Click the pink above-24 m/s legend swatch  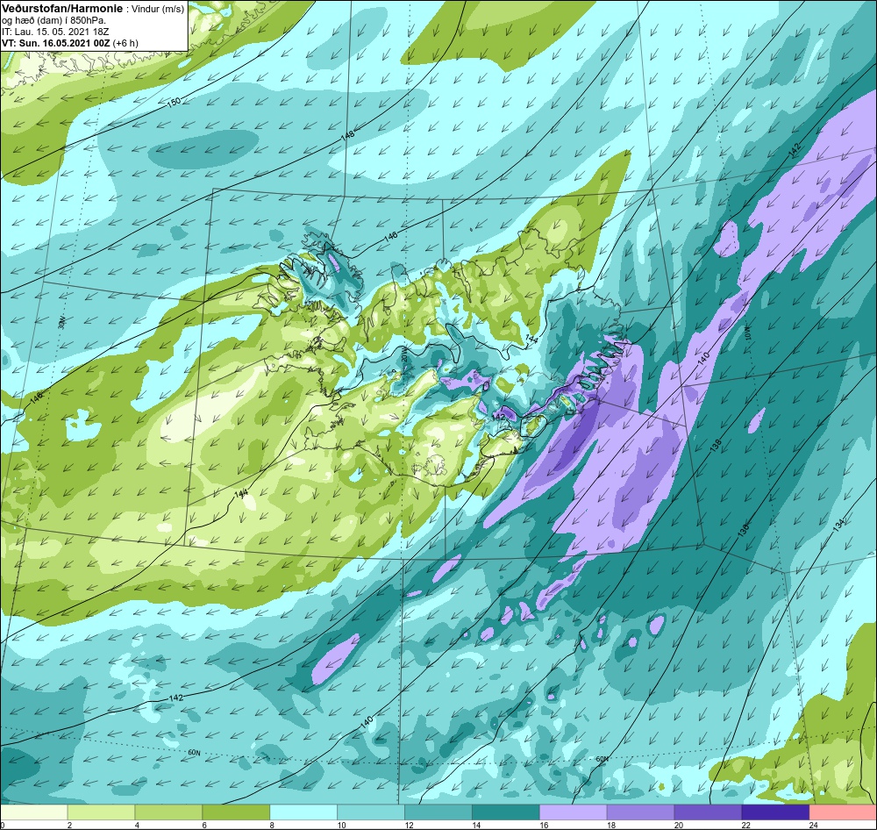click(843, 812)
